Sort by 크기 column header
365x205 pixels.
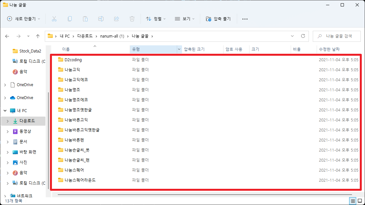pyautogui.click(x=255, y=49)
